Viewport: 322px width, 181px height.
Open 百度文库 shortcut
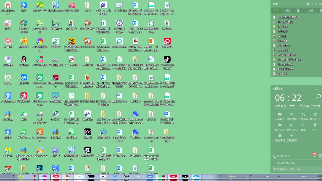(56, 43)
